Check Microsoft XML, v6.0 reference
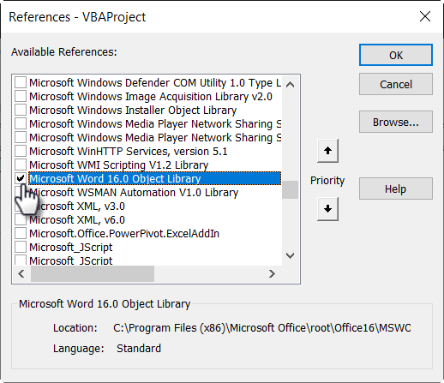The height and width of the screenshot is (383, 444). coord(21,220)
